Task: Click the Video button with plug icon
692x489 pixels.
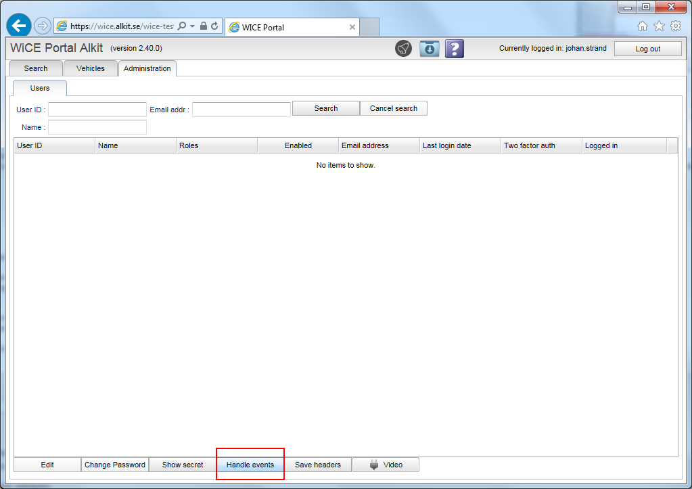Action: 386,465
